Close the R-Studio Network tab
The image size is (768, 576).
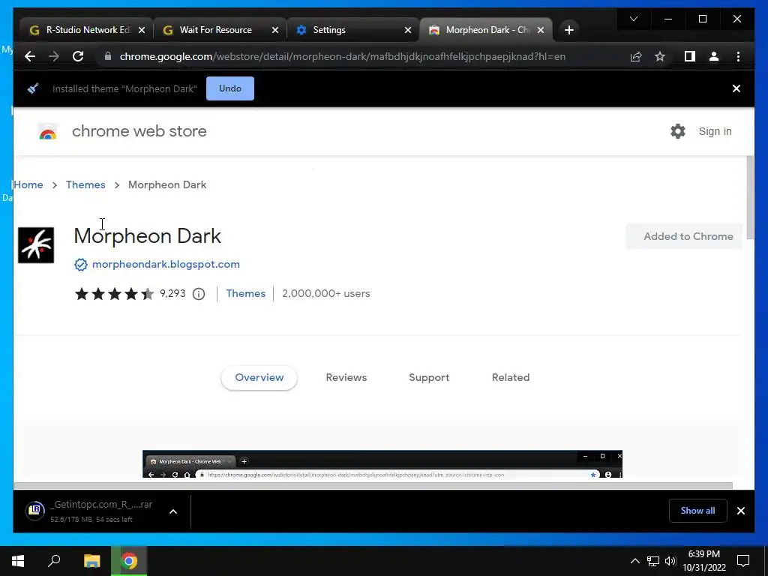[142, 30]
